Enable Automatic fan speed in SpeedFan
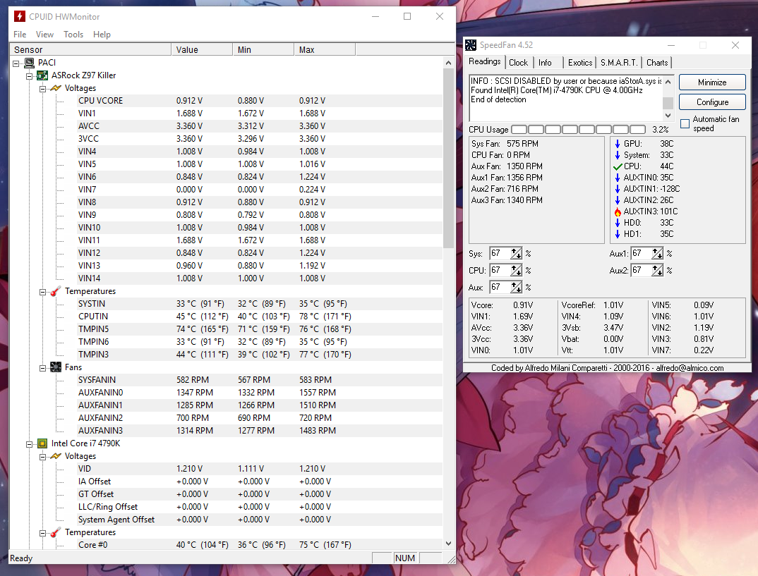 click(684, 123)
